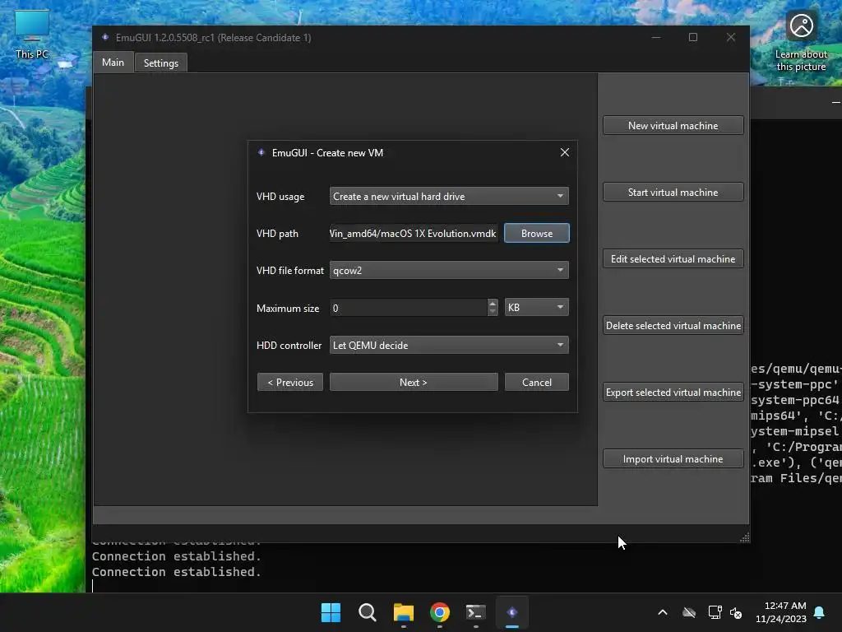842x632 pixels.
Task: Click Browse button for VHD path
Action: (536, 233)
